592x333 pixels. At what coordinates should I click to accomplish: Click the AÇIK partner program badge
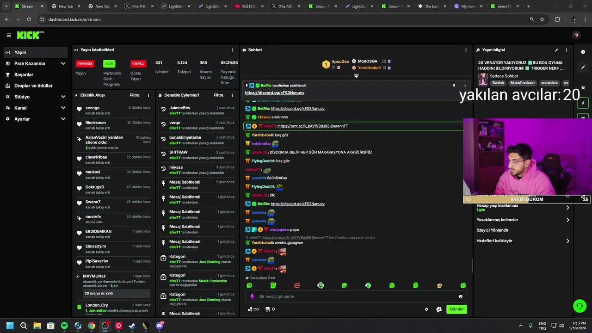(109, 63)
